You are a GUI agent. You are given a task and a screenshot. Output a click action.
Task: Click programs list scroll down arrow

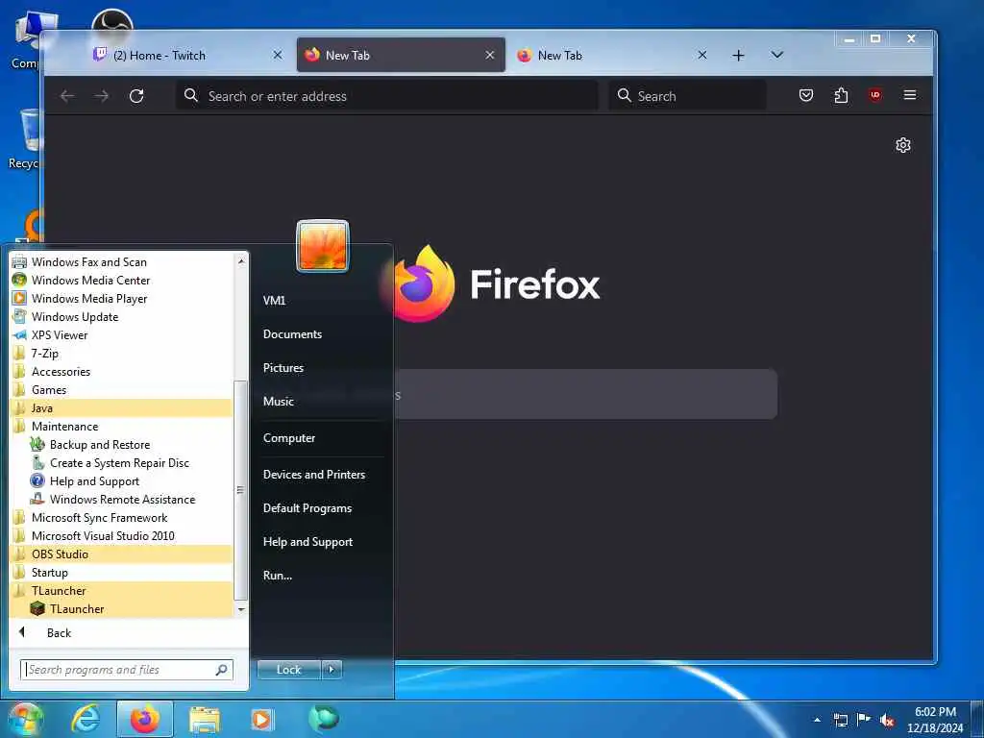(241, 610)
